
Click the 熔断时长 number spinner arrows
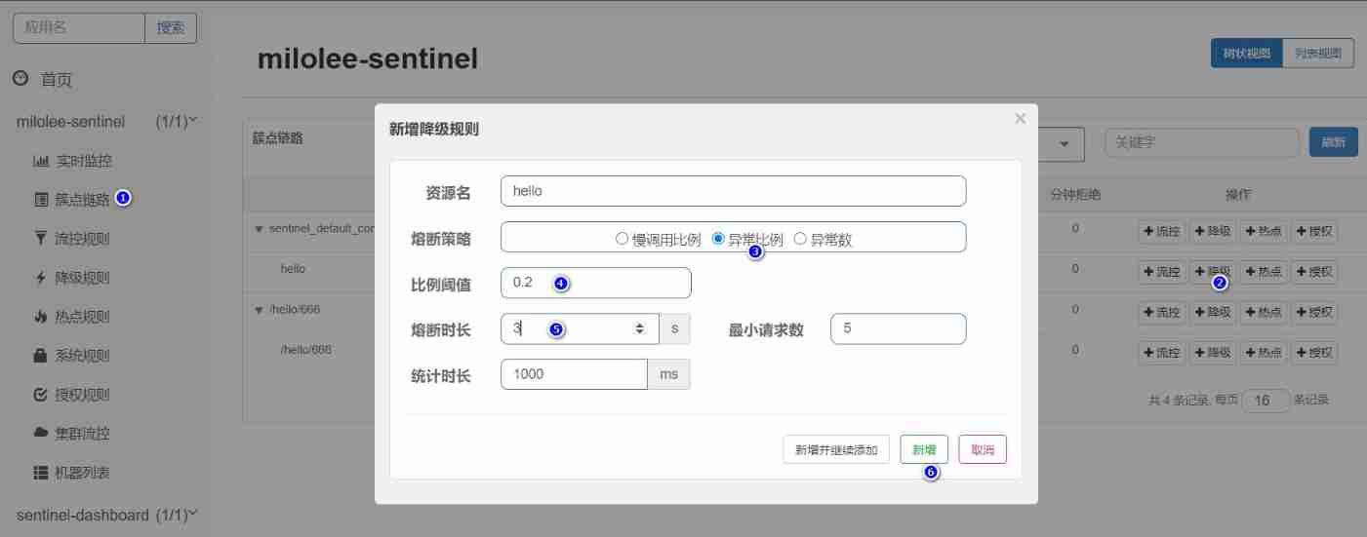coord(640,329)
